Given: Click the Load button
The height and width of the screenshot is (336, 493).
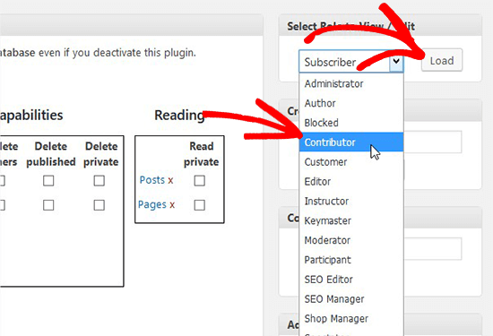Looking at the screenshot, I should click(x=442, y=60).
